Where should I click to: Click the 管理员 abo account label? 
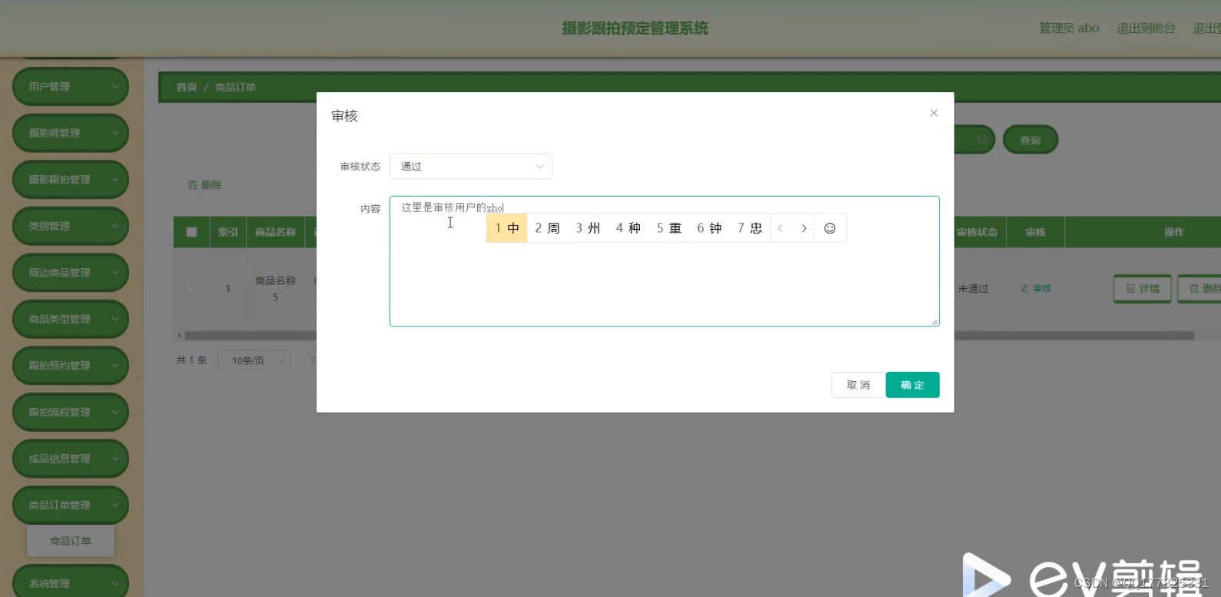click(x=1069, y=28)
